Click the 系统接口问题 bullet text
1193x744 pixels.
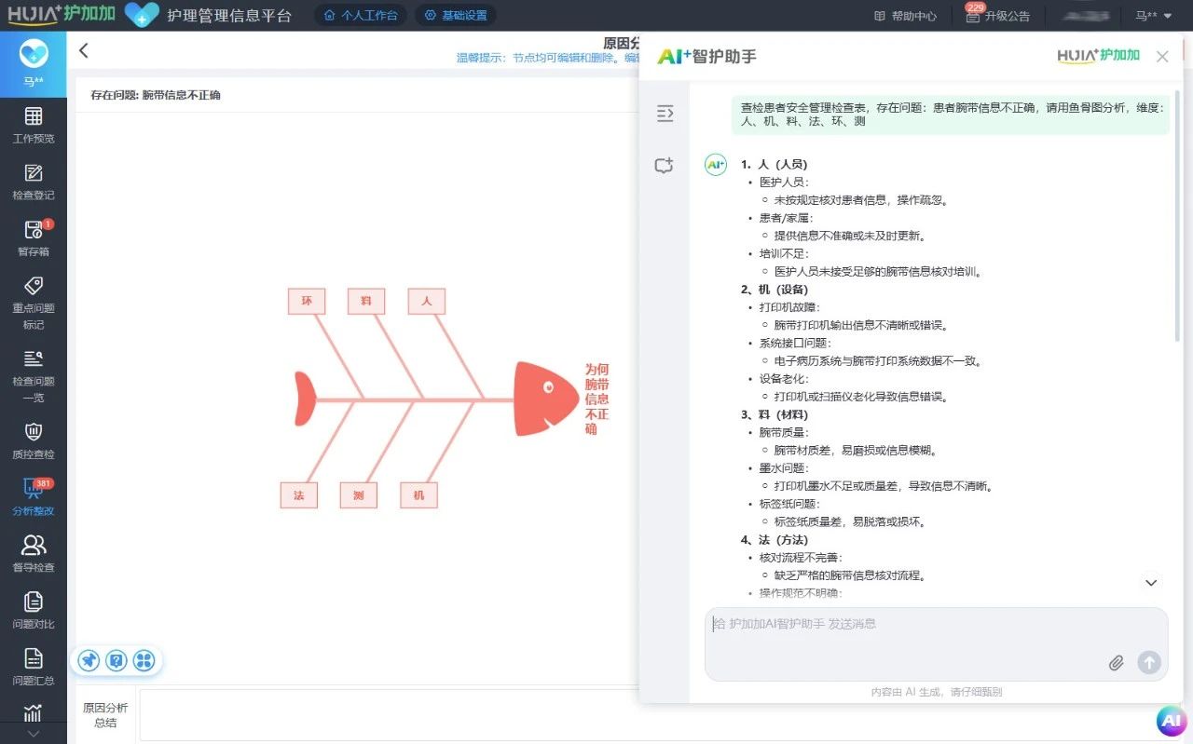tap(795, 343)
